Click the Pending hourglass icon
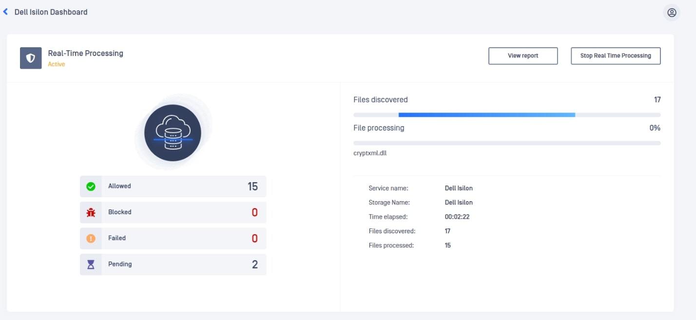 coord(91,264)
